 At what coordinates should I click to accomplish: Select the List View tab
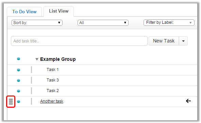[x=59, y=11]
